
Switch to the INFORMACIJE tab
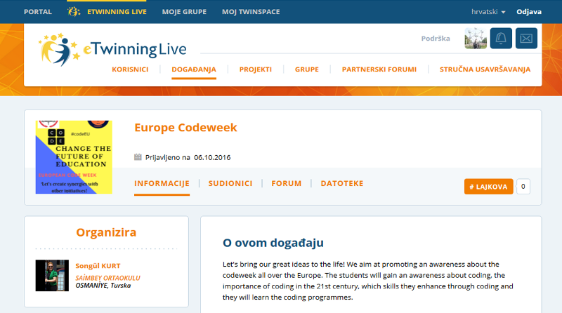[x=162, y=183]
